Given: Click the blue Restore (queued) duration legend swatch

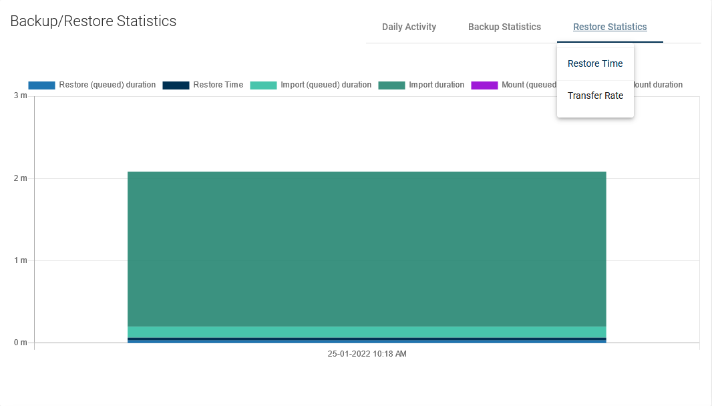Looking at the screenshot, I should coord(41,85).
